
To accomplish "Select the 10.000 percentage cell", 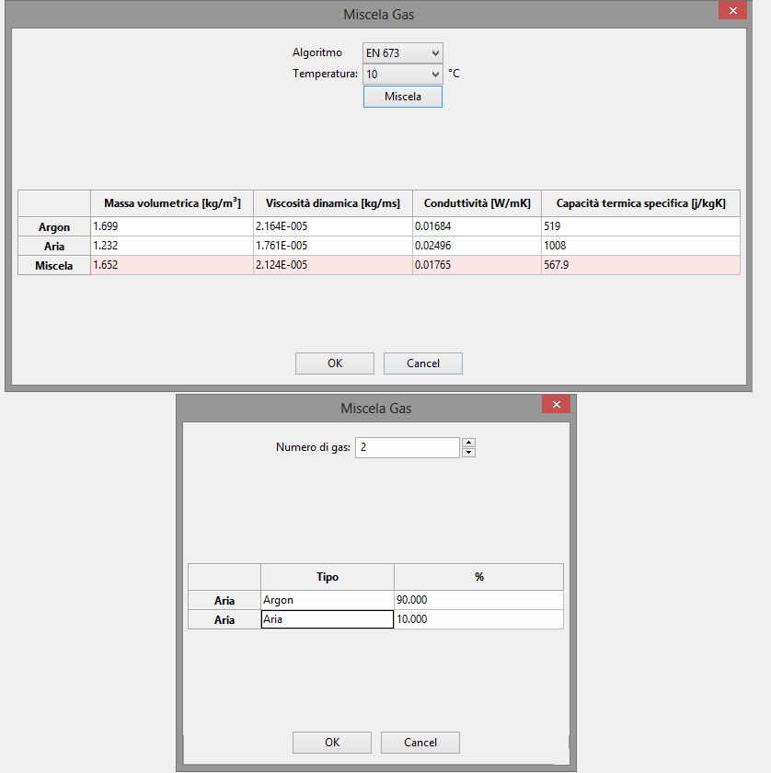I will (x=478, y=619).
